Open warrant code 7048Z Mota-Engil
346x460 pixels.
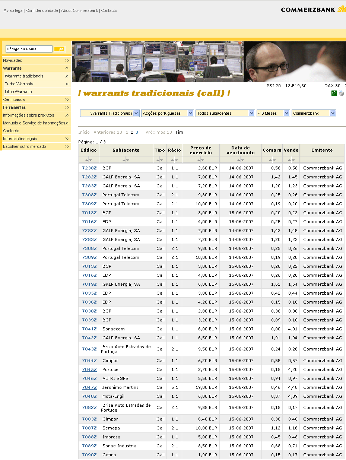(89, 396)
